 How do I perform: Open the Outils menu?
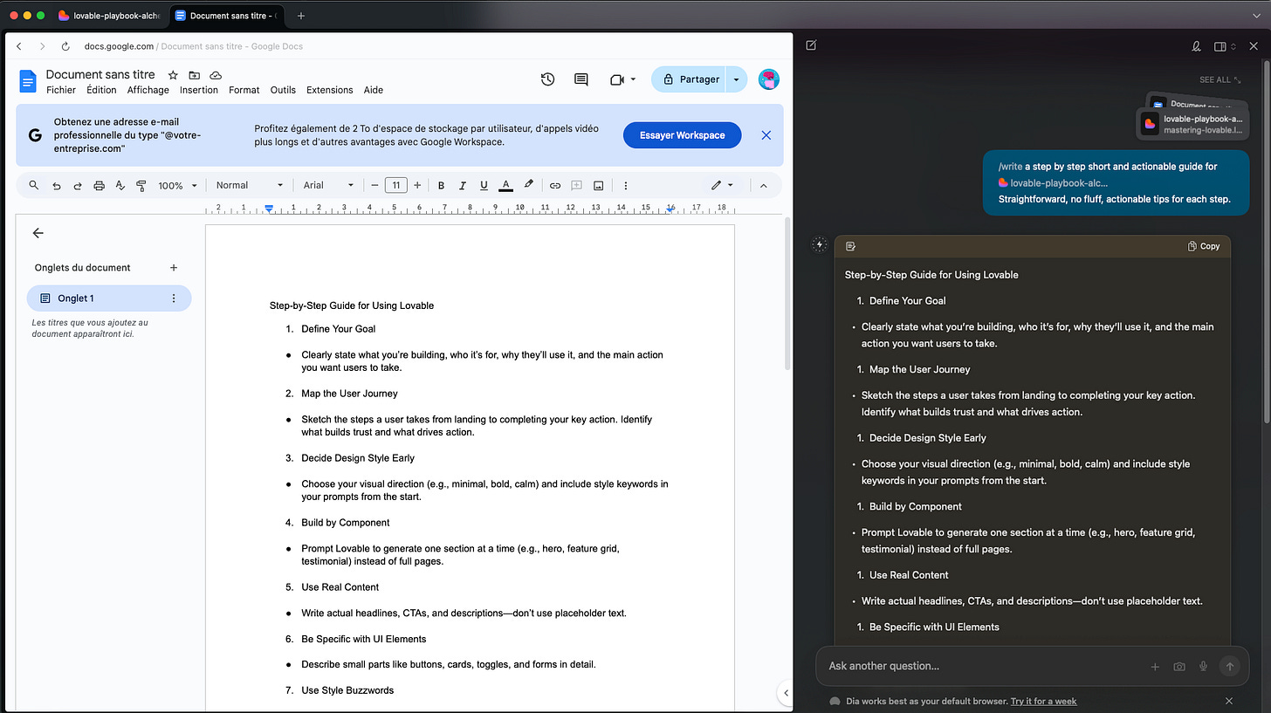(283, 90)
